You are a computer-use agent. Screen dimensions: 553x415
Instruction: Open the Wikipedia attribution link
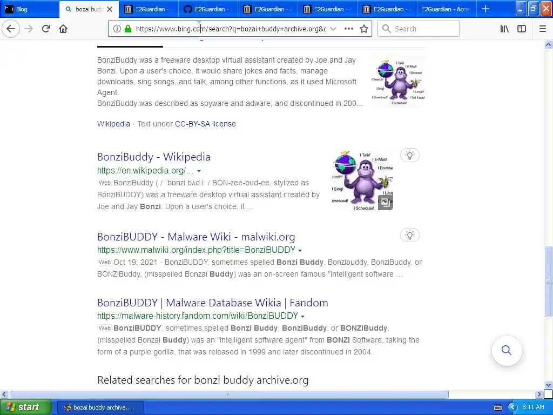click(x=113, y=124)
